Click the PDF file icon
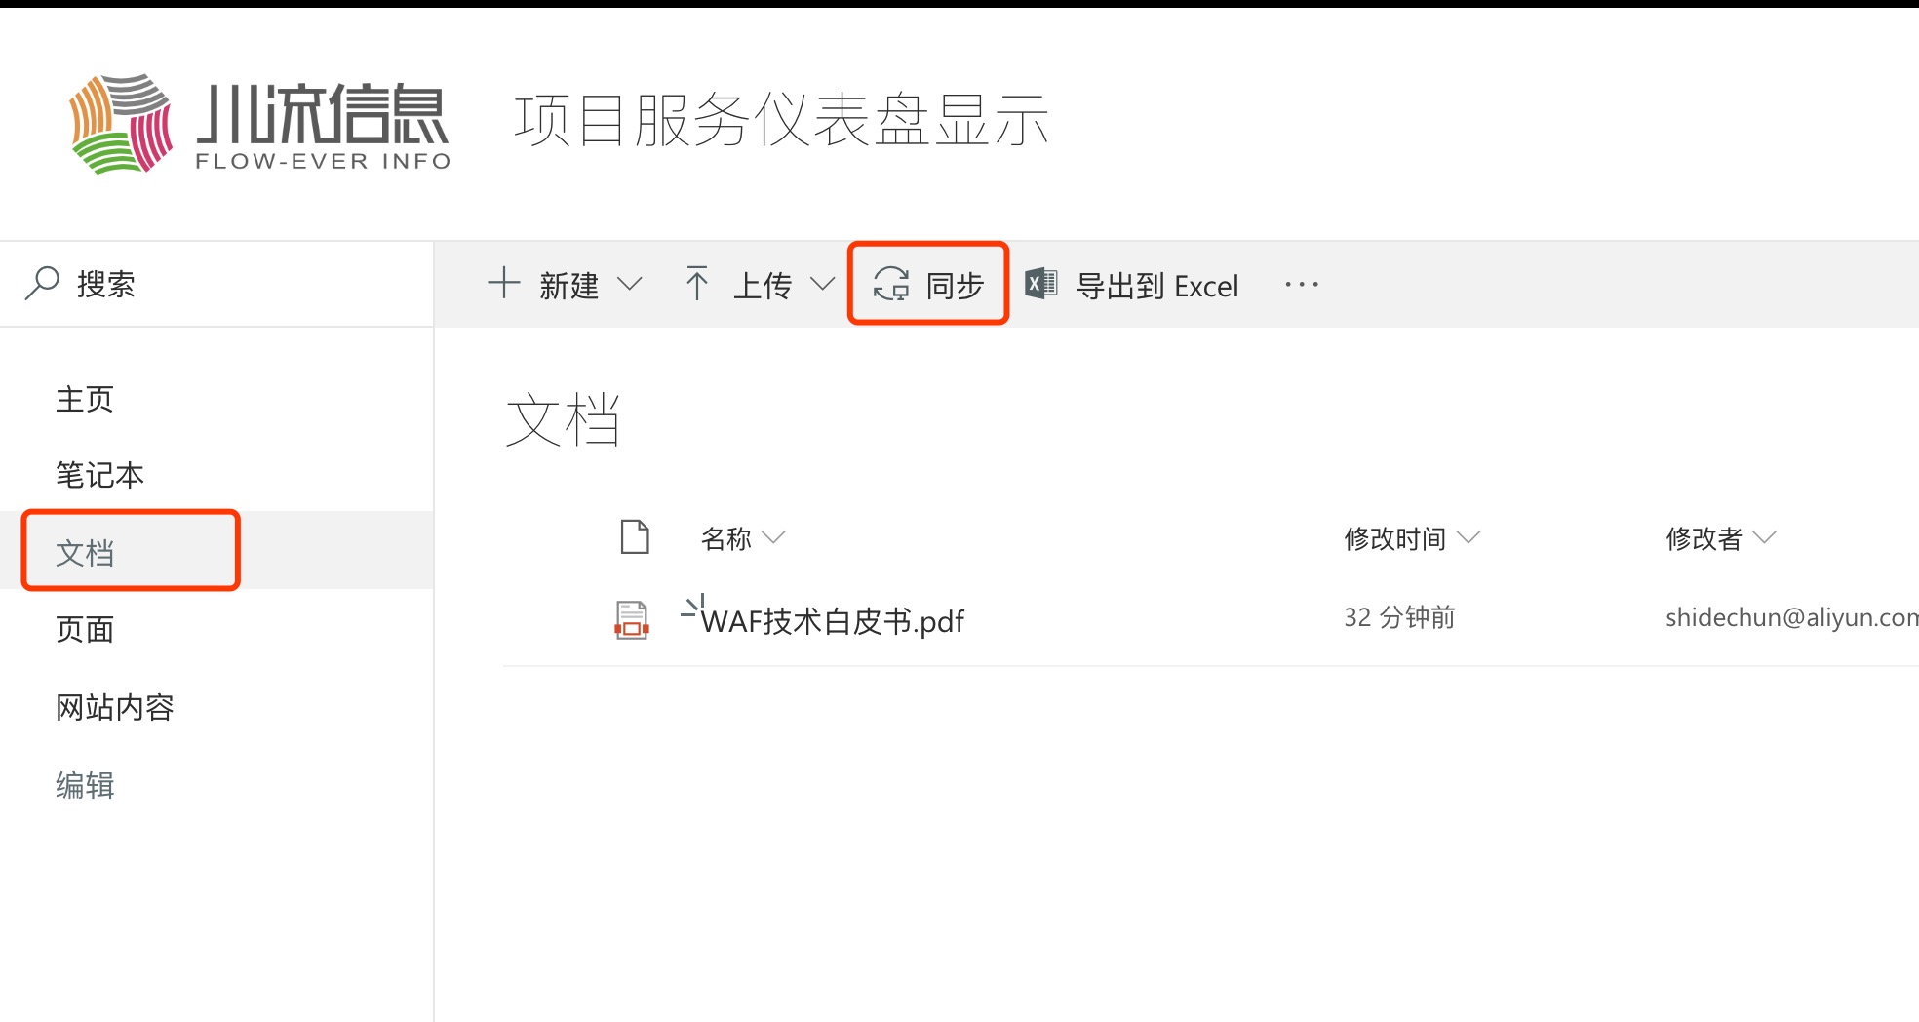 tap(632, 619)
